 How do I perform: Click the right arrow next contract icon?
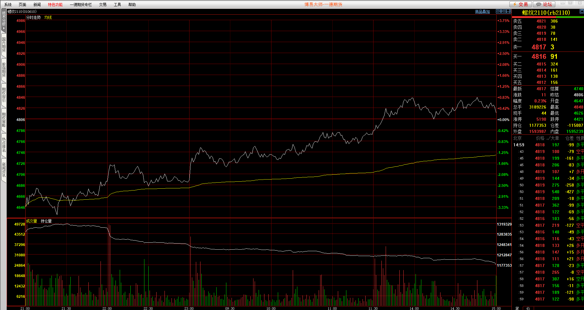[504, 11]
